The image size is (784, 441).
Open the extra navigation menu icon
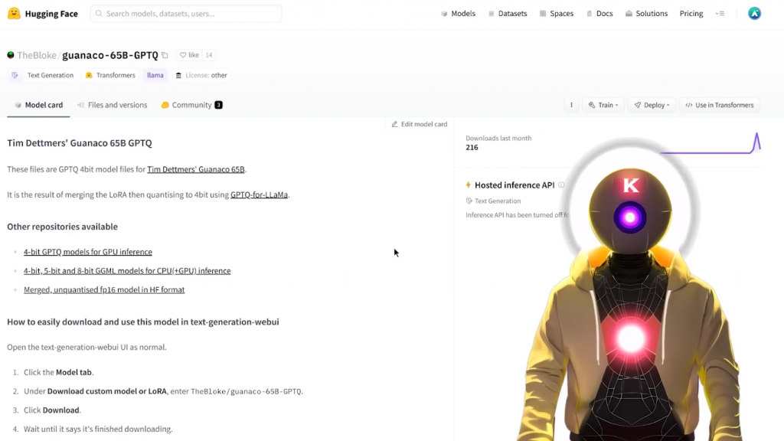720,14
